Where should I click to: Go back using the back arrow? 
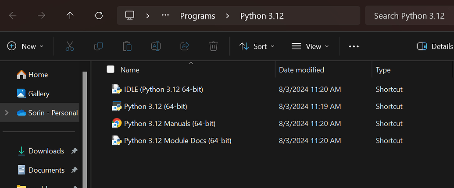tap(13, 16)
